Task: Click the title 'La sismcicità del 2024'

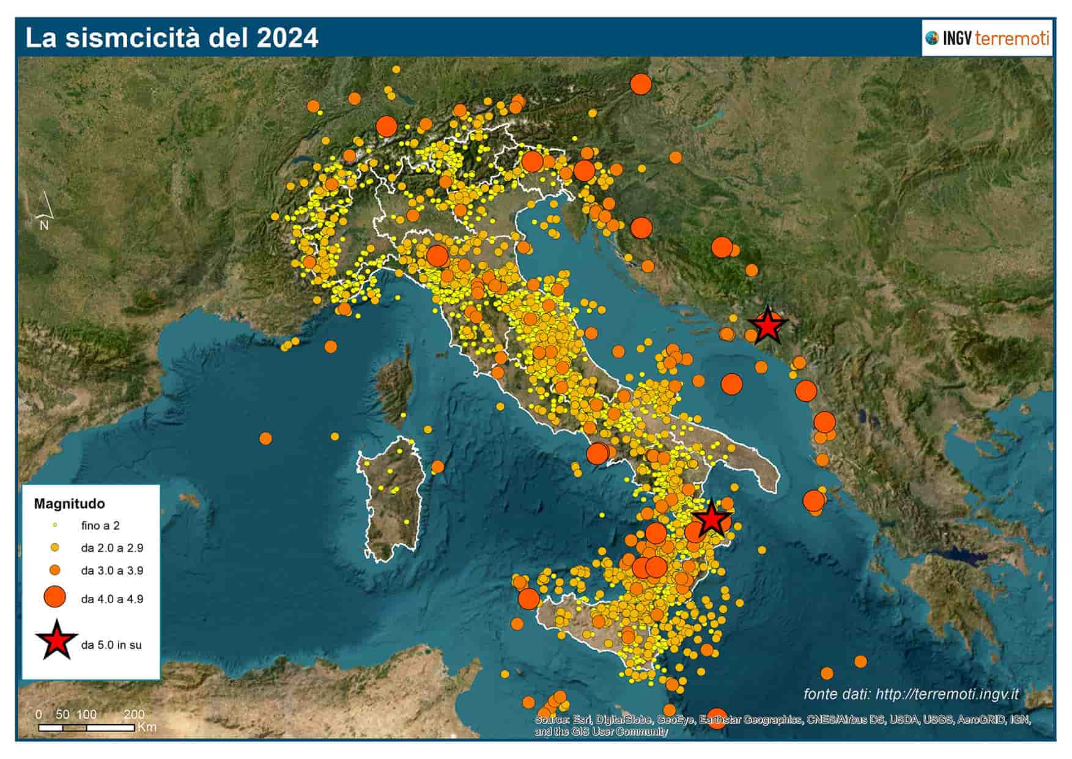Action: tap(173, 37)
